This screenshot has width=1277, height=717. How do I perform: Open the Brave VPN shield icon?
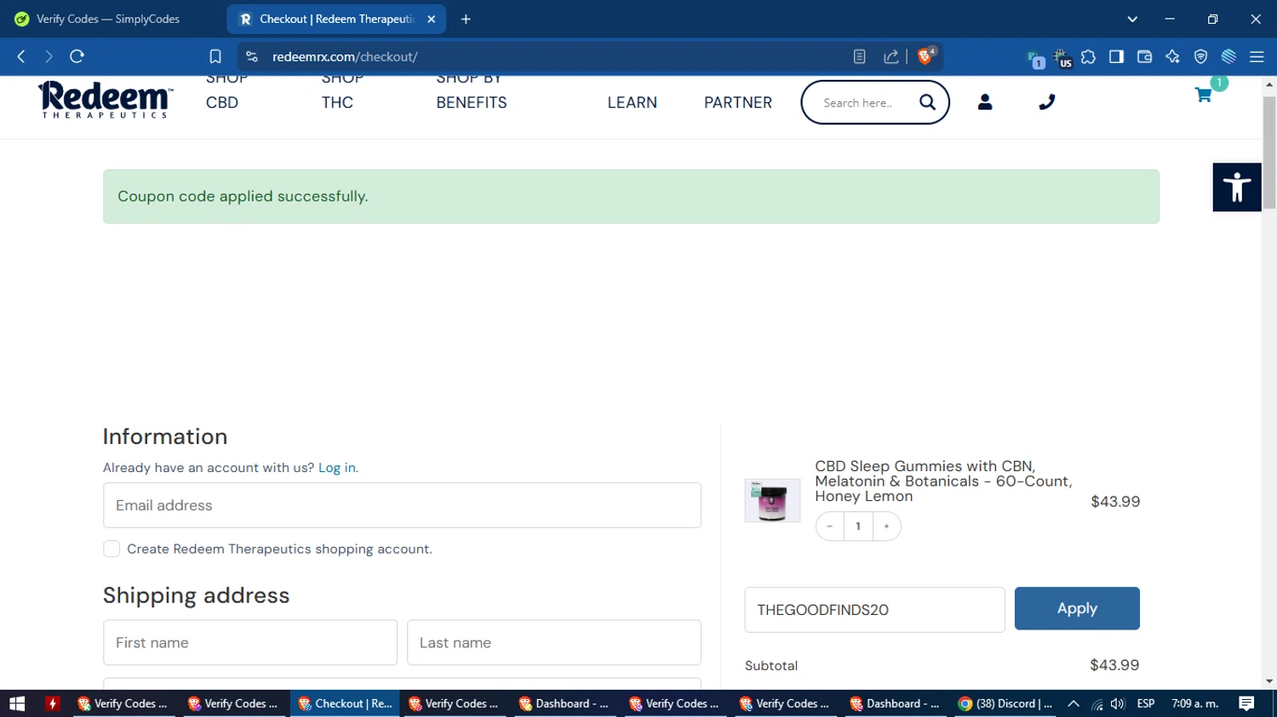(x=1200, y=56)
